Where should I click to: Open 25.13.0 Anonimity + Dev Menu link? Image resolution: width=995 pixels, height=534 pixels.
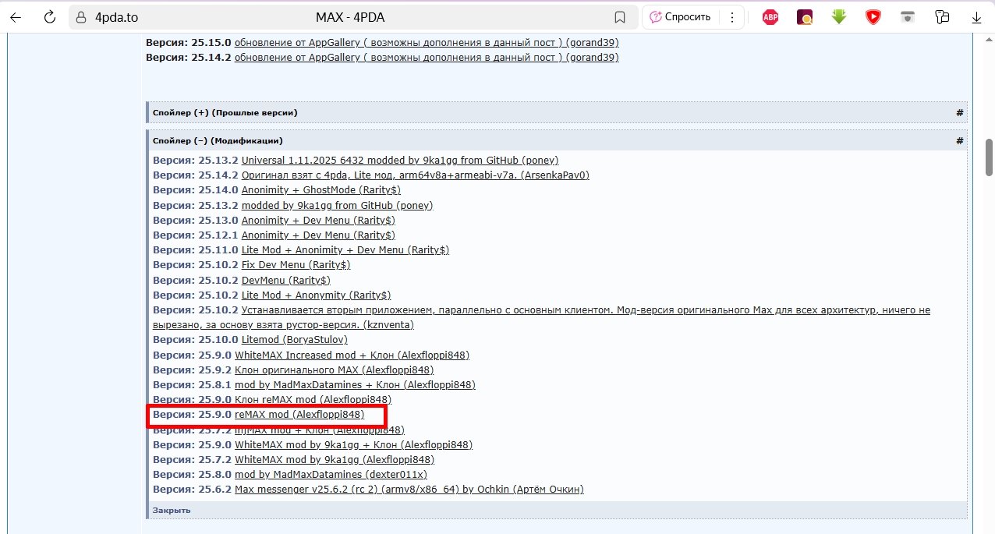[x=318, y=220]
